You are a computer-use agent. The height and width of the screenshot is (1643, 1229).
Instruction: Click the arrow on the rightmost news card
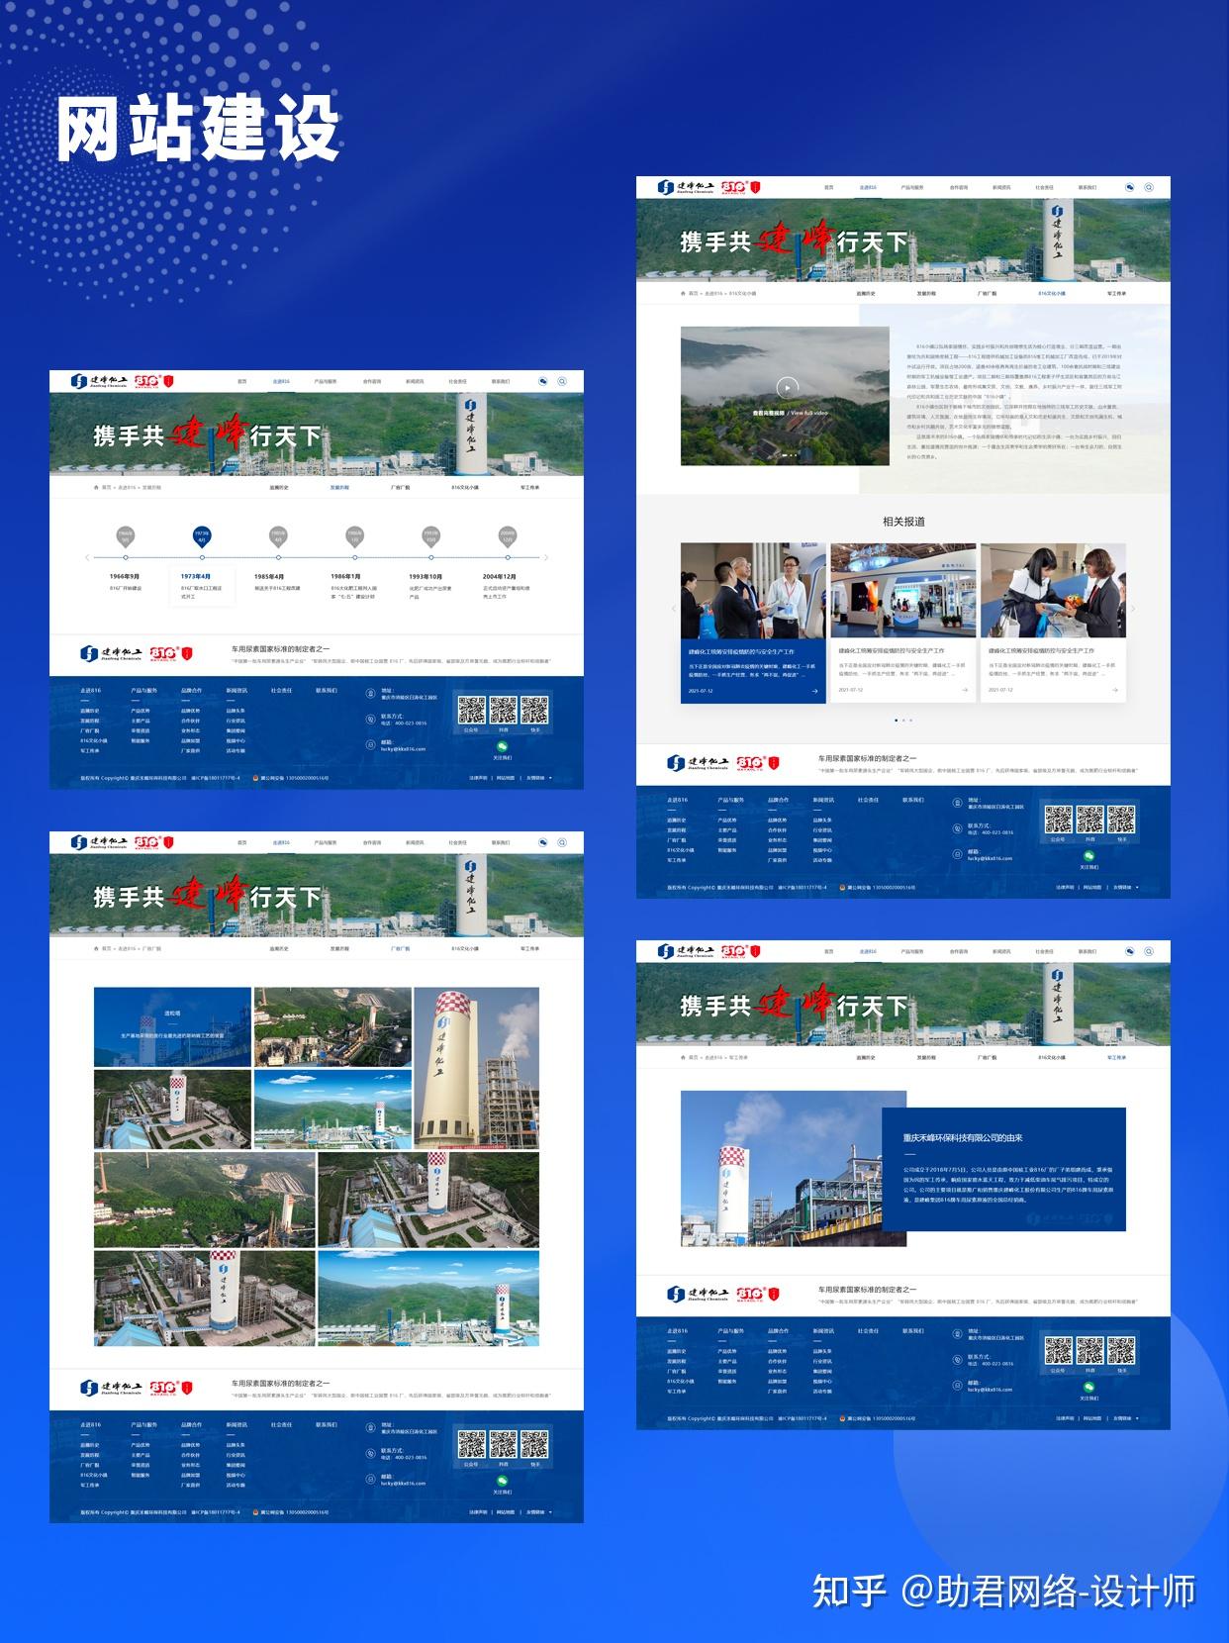(1115, 690)
